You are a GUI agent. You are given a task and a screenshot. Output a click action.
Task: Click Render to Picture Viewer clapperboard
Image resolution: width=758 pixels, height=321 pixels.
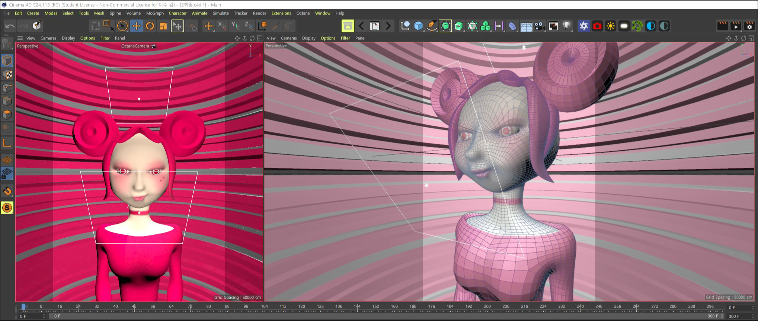click(736, 26)
